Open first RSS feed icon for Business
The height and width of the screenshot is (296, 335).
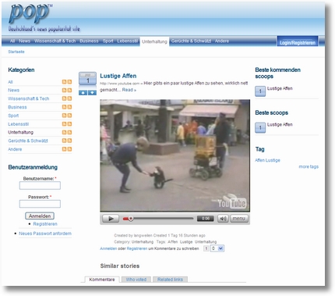pyautogui.click(x=64, y=107)
